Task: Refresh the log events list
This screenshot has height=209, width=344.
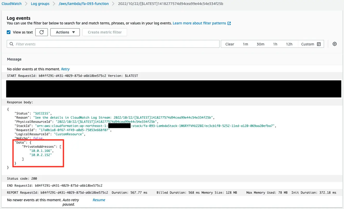Action: [41, 32]
